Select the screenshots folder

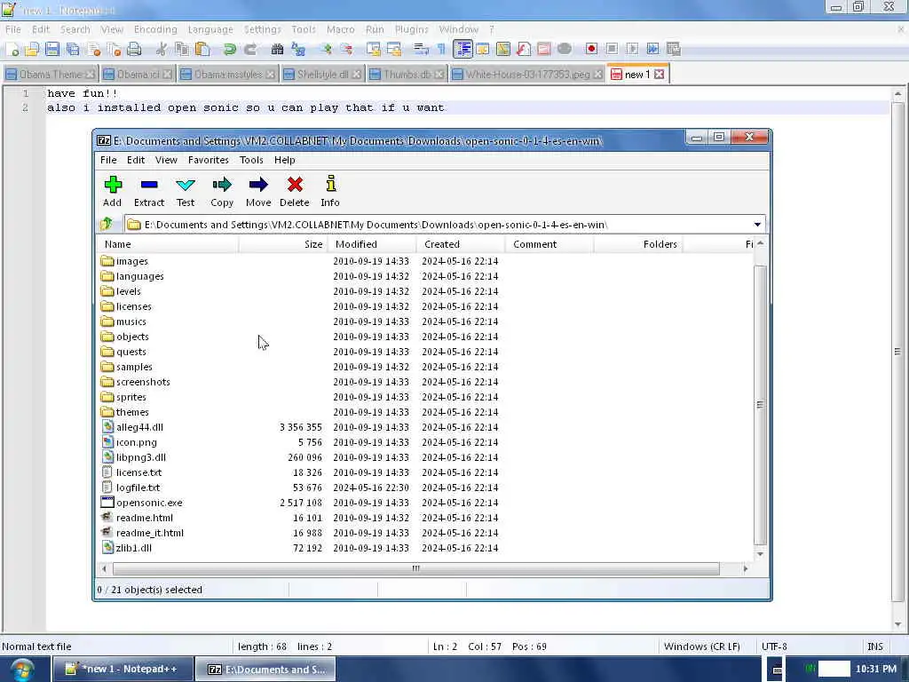143,382
